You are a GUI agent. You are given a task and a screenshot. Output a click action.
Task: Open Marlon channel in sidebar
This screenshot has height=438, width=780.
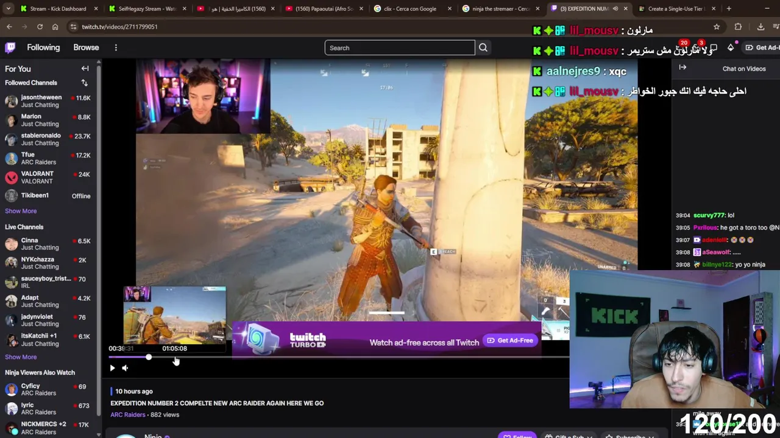click(48, 120)
